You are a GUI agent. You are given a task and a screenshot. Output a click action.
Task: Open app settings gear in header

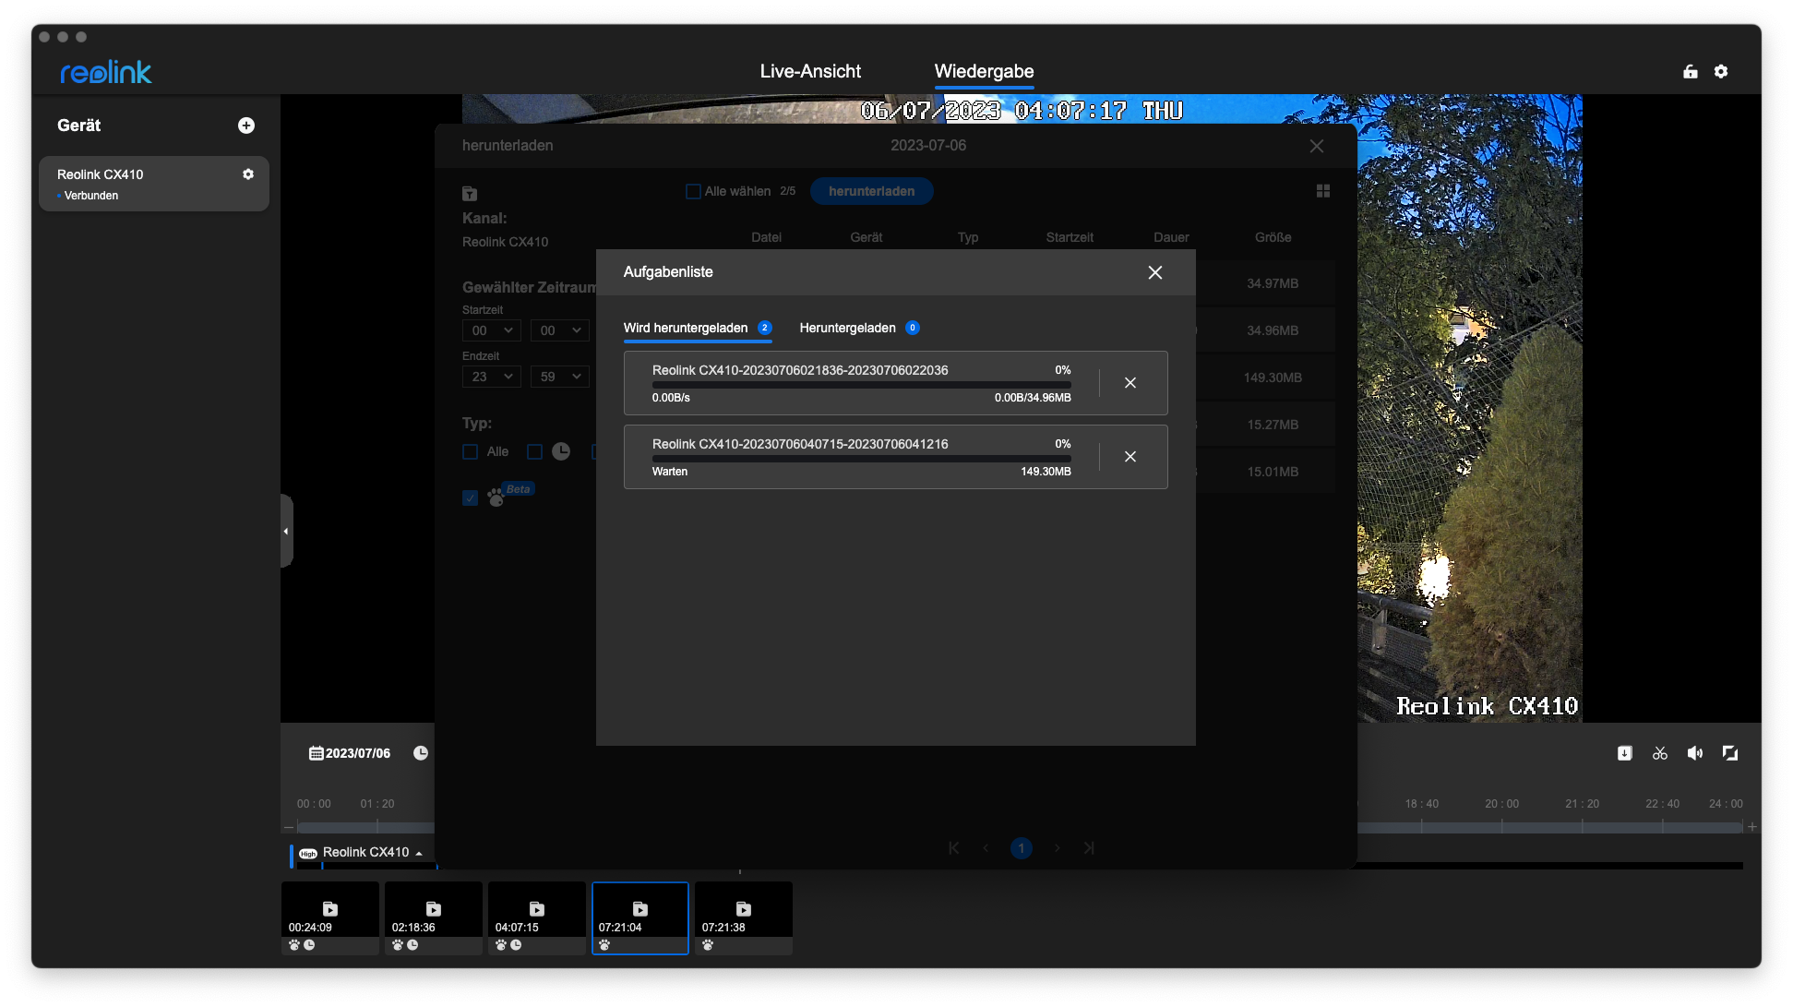point(1721,72)
